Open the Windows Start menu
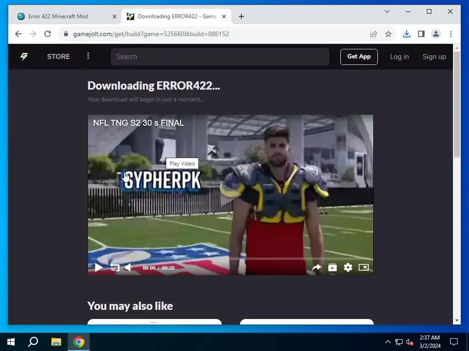Image resolution: width=469 pixels, height=351 pixels. click(11, 342)
